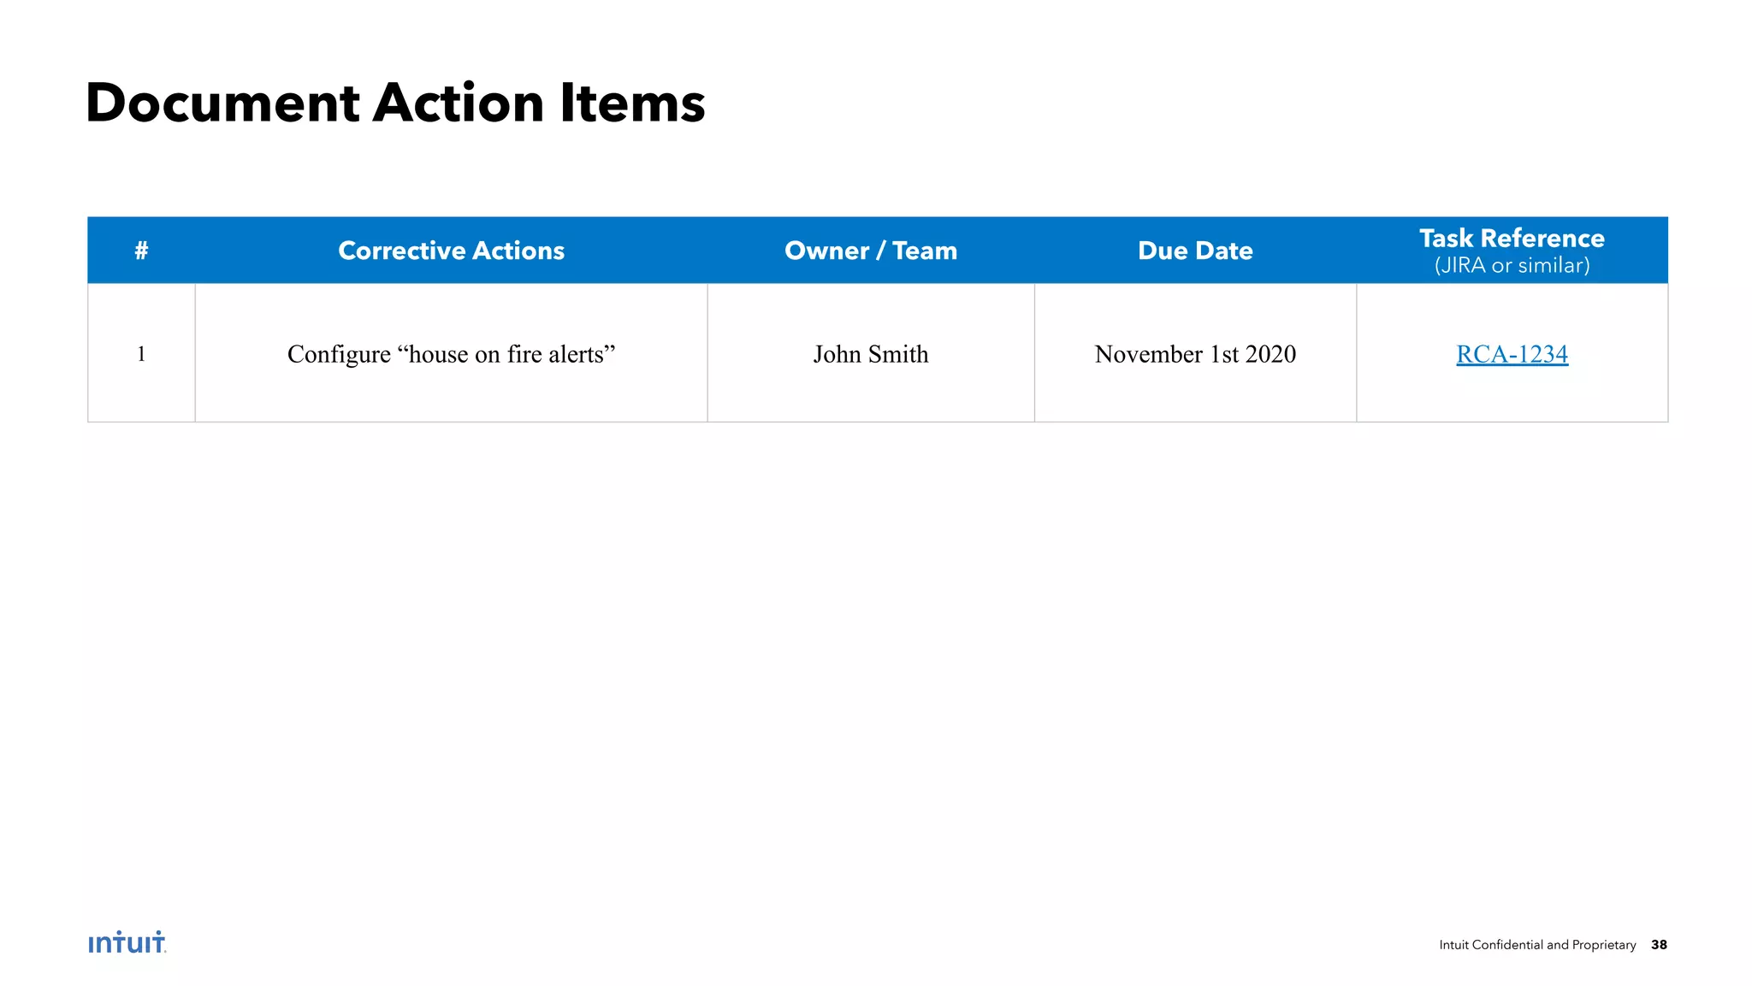This screenshot has width=1752, height=986.
Task: Select the Corrective Actions column header
Action: 451,251
